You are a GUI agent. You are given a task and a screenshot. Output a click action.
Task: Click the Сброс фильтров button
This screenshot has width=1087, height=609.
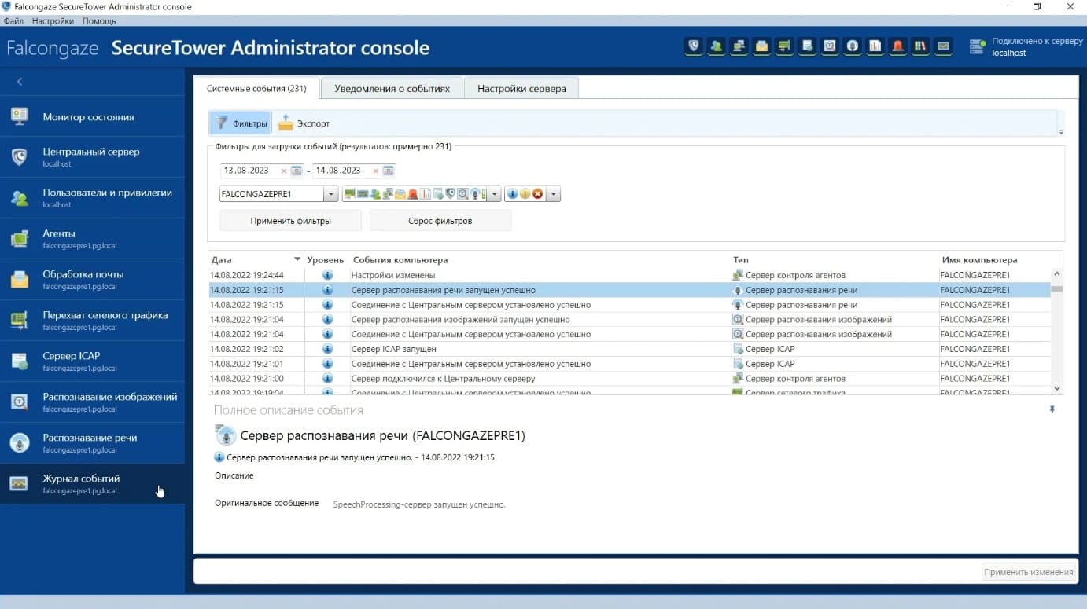tap(440, 221)
